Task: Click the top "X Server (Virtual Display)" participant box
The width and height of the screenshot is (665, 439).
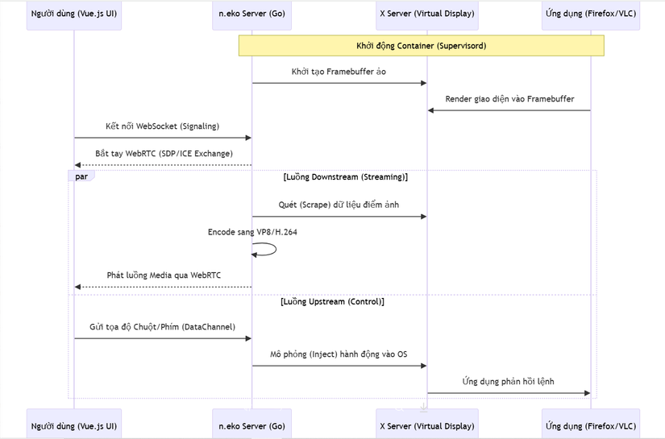Action: (x=426, y=14)
